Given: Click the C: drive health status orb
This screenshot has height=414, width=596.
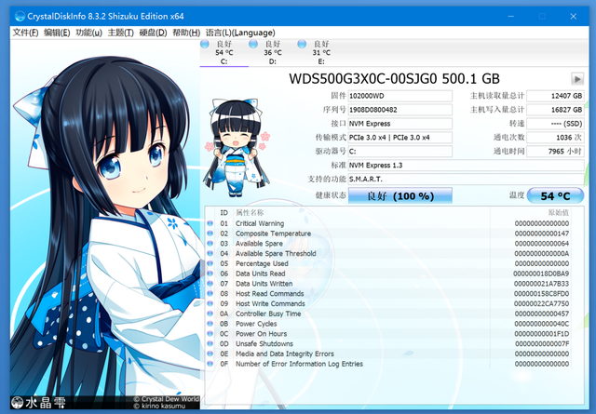Looking at the screenshot, I should (x=205, y=44).
